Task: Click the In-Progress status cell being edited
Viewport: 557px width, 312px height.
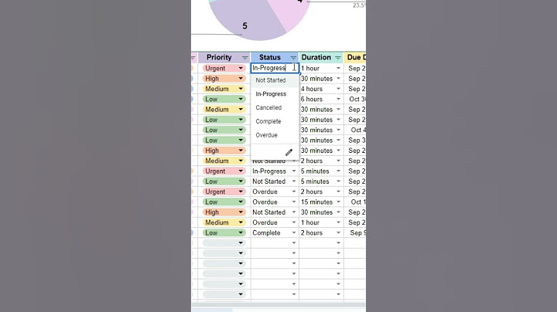Action: coord(275,68)
